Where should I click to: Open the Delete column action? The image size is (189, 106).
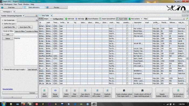coord(66,93)
